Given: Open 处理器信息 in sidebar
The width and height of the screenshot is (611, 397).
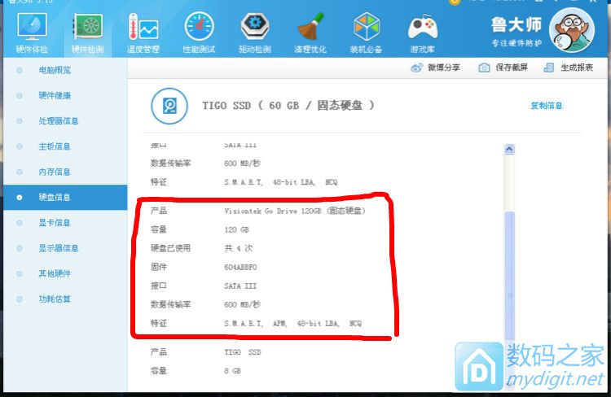Looking at the screenshot, I should click(x=59, y=121).
